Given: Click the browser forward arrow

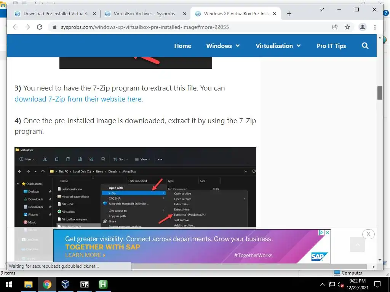Looking at the screenshot, I should tap(27, 27).
